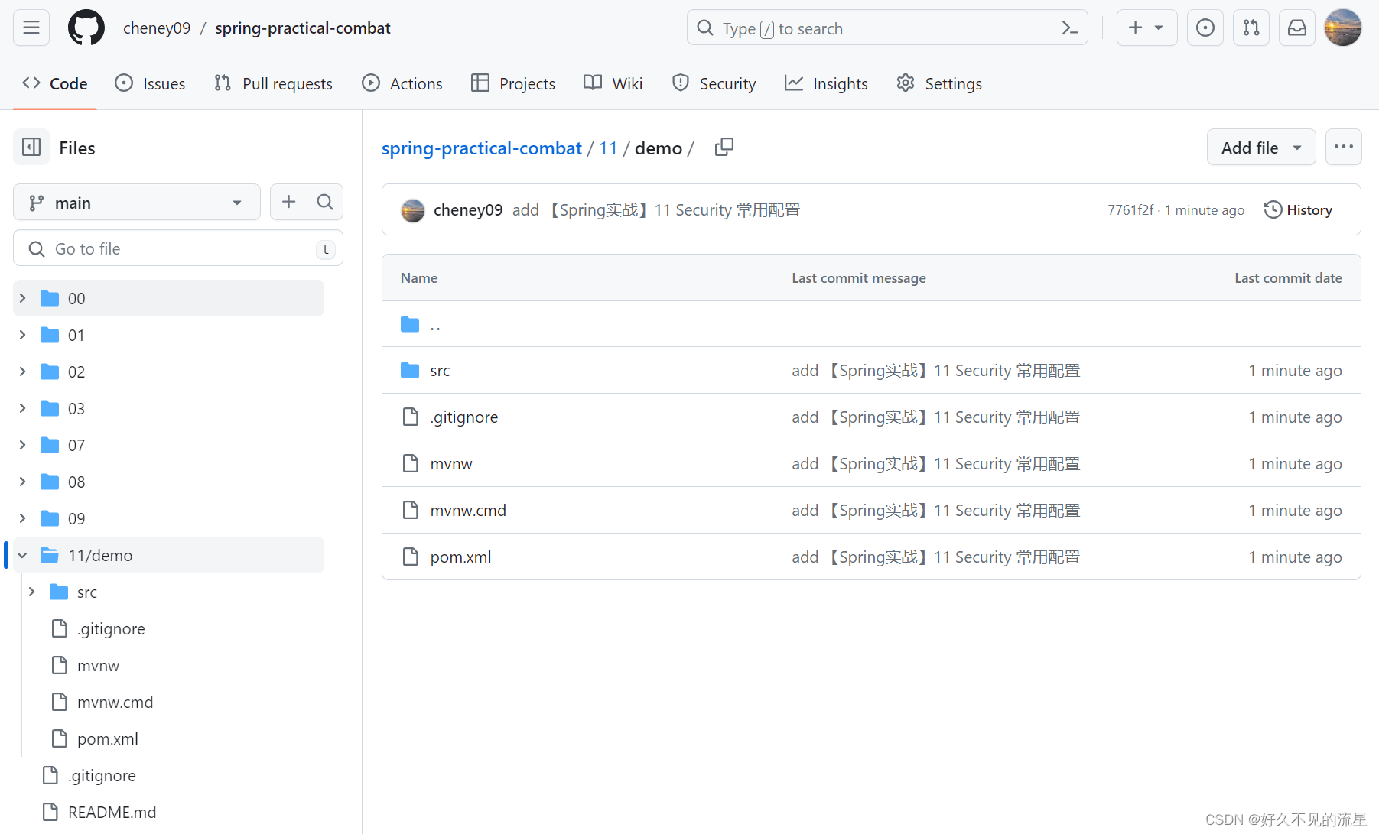The image size is (1379, 834).
Task: Switch to the Actions tab
Action: click(x=402, y=83)
